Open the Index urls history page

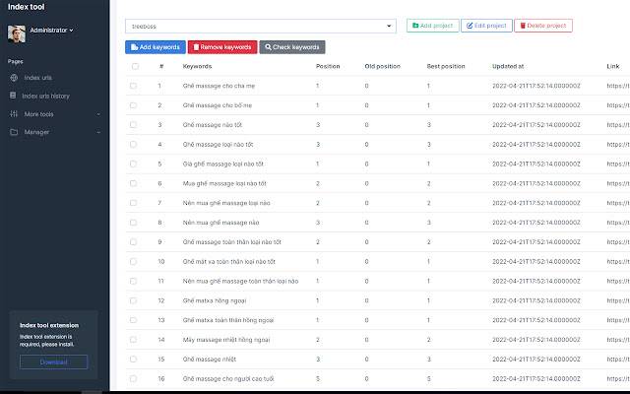pos(46,96)
